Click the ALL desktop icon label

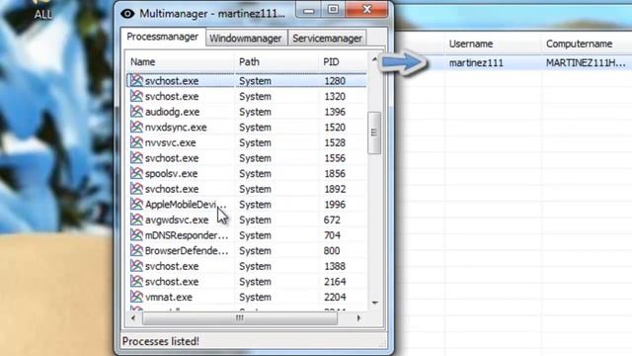click(43, 15)
